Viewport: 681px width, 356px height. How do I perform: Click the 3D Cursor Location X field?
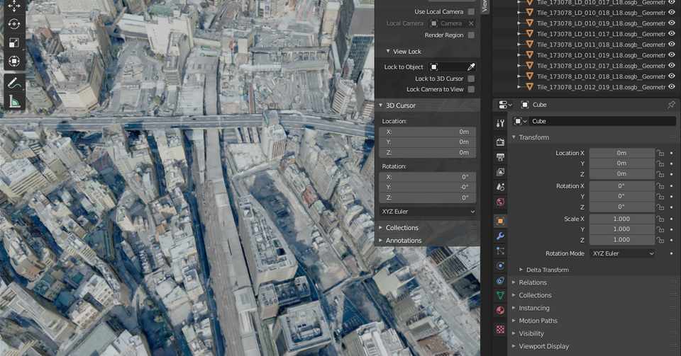(428, 132)
